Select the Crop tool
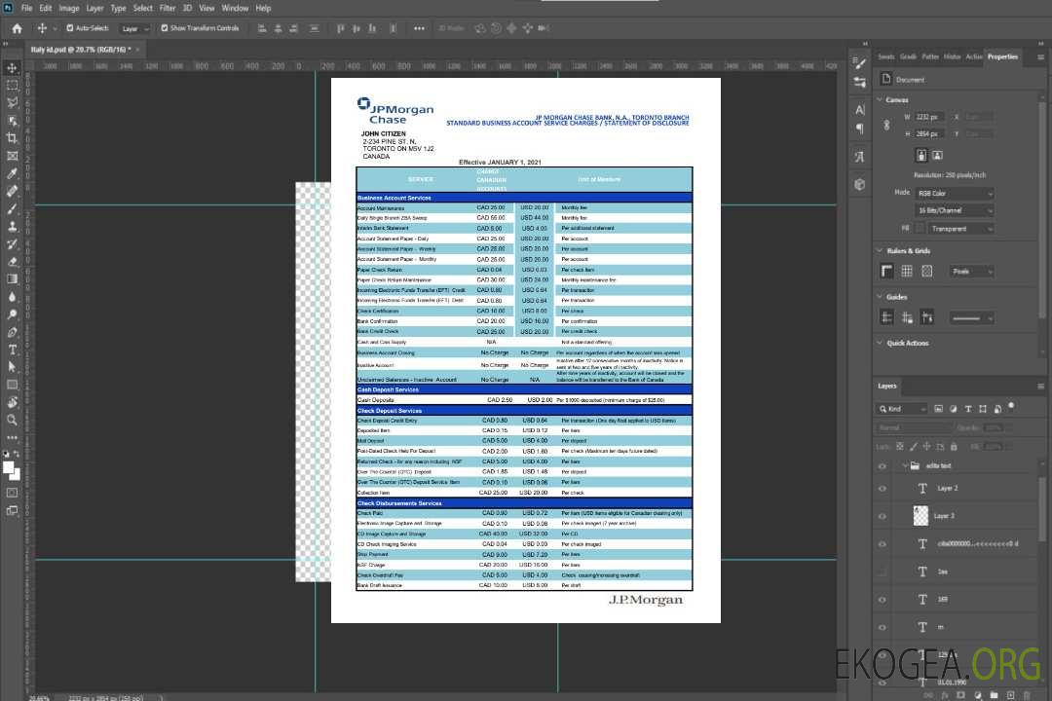The width and height of the screenshot is (1052, 701). 12,137
